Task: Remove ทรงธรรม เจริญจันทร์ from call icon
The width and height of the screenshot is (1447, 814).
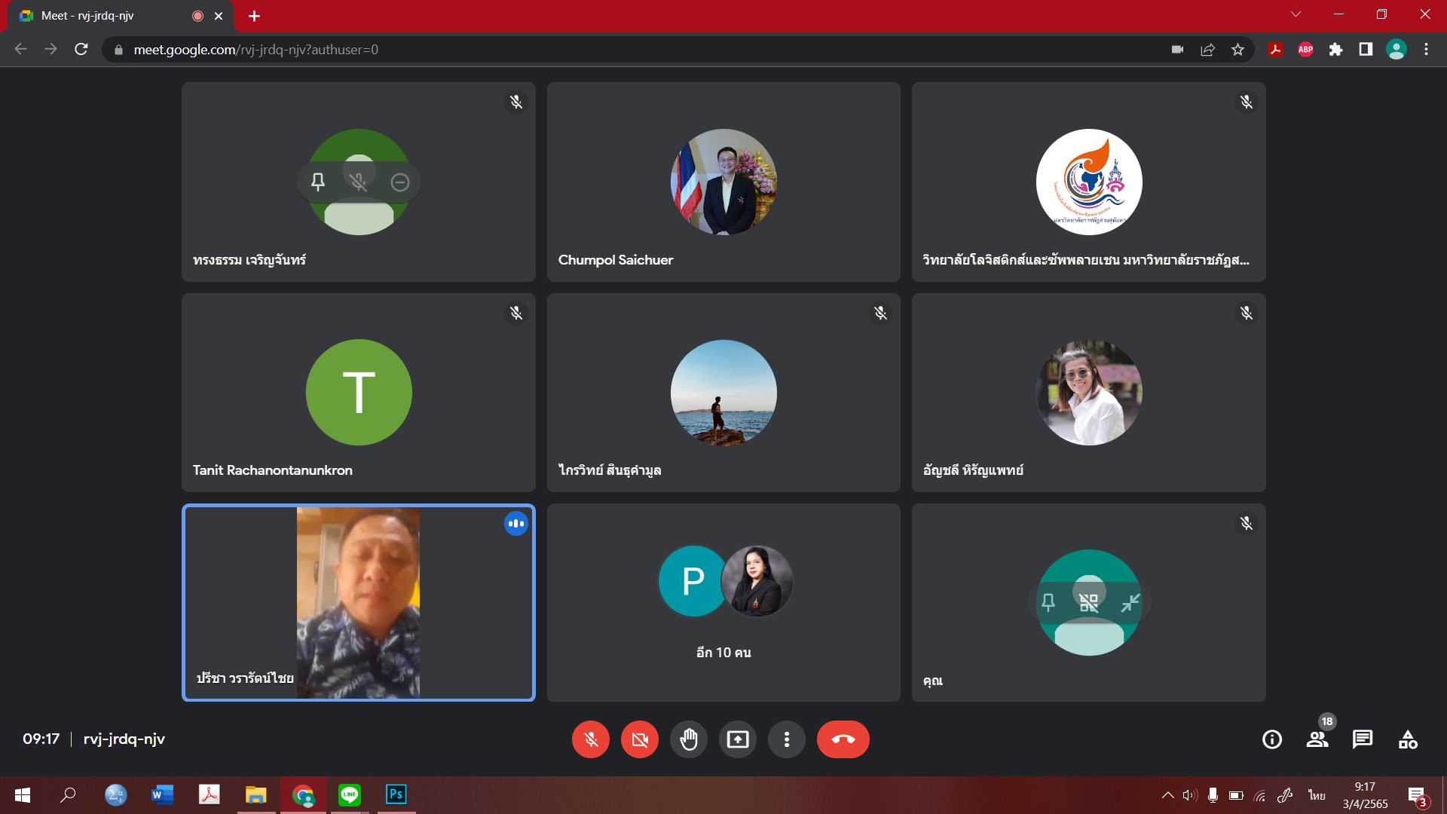Action: click(400, 182)
